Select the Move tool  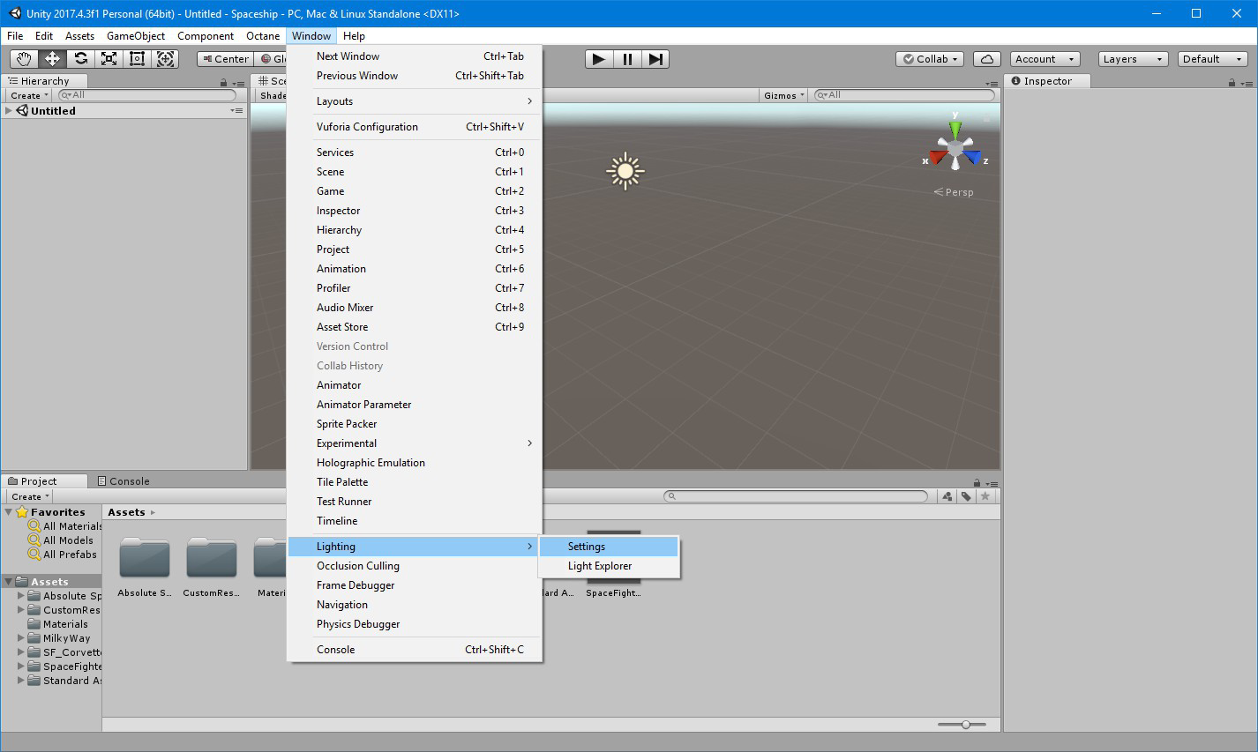point(52,59)
